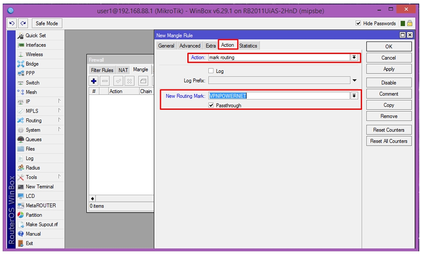
Task: Open the Queues sidebar icon
Action: pyautogui.click(x=21, y=139)
